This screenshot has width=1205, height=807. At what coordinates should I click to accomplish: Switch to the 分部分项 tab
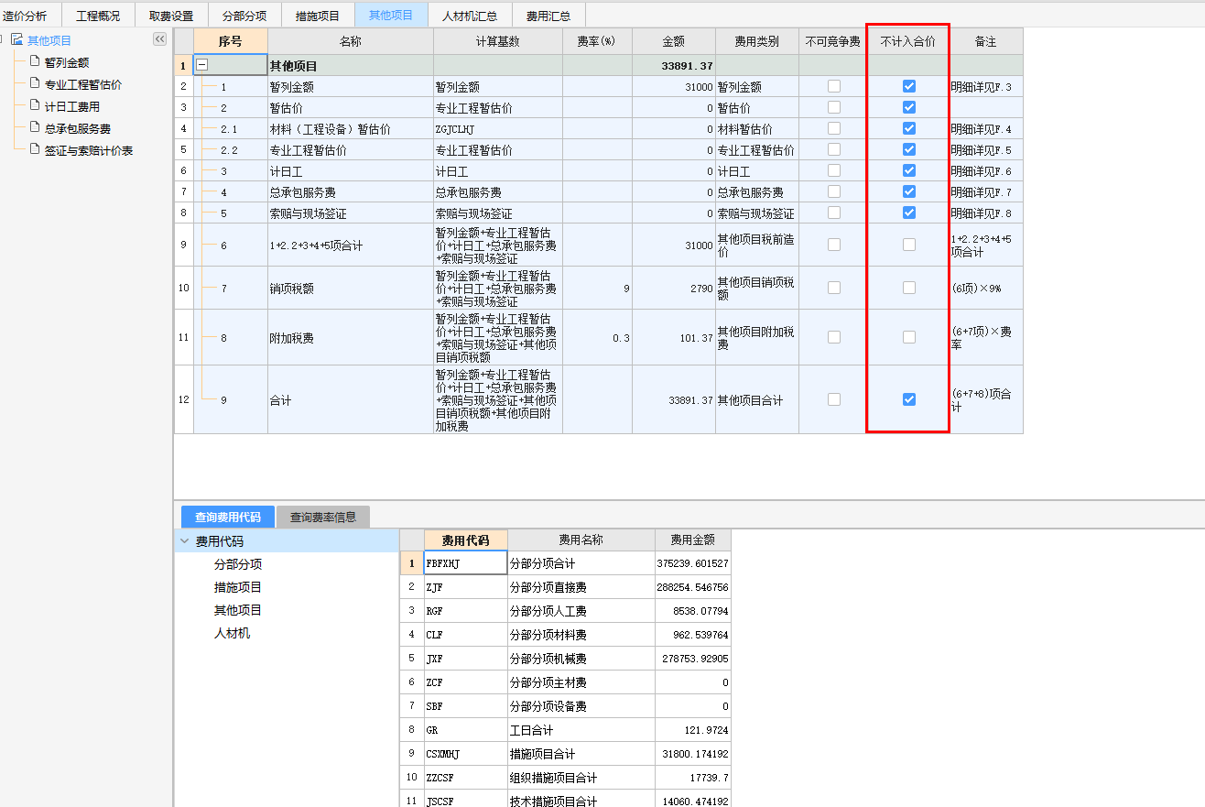click(x=244, y=16)
